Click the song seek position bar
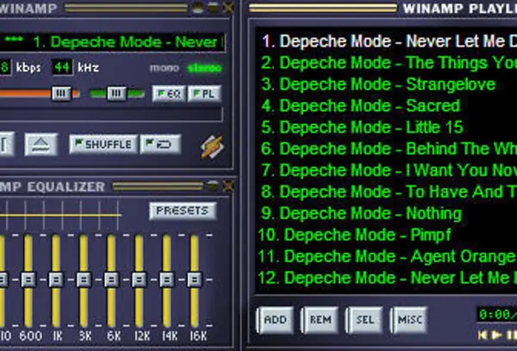The image size is (517, 351). 111,115
